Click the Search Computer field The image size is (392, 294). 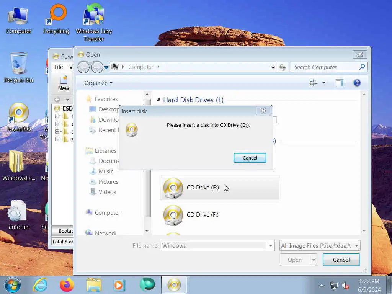(325, 67)
